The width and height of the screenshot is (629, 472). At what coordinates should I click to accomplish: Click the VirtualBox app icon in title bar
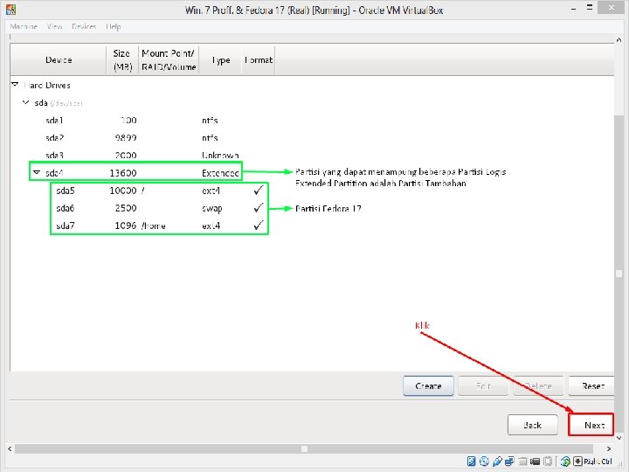pyautogui.click(x=10, y=10)
